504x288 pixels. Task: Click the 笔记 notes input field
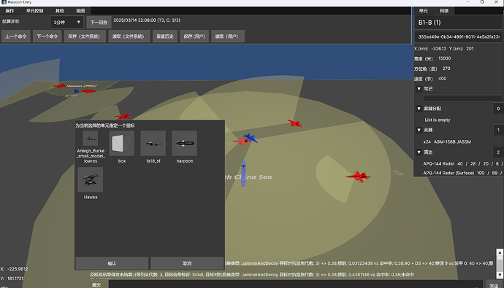(462, 98)
